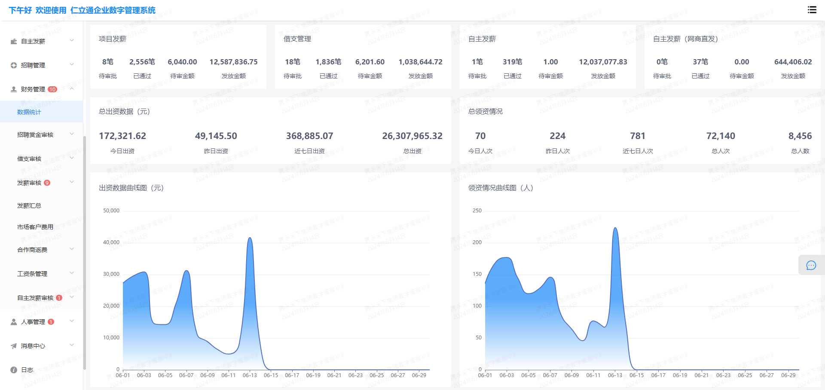Viewport: 825px width, 390px height.
Task: Click the 06-13 peak on 出资数据曲线图
Action: [x=250, y=239]
